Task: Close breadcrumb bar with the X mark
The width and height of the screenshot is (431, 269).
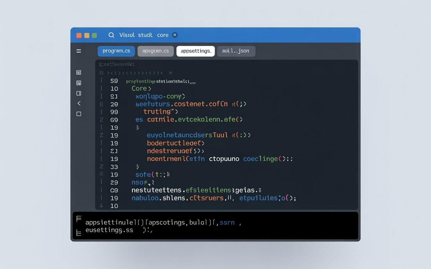Action: pos(170,73)
